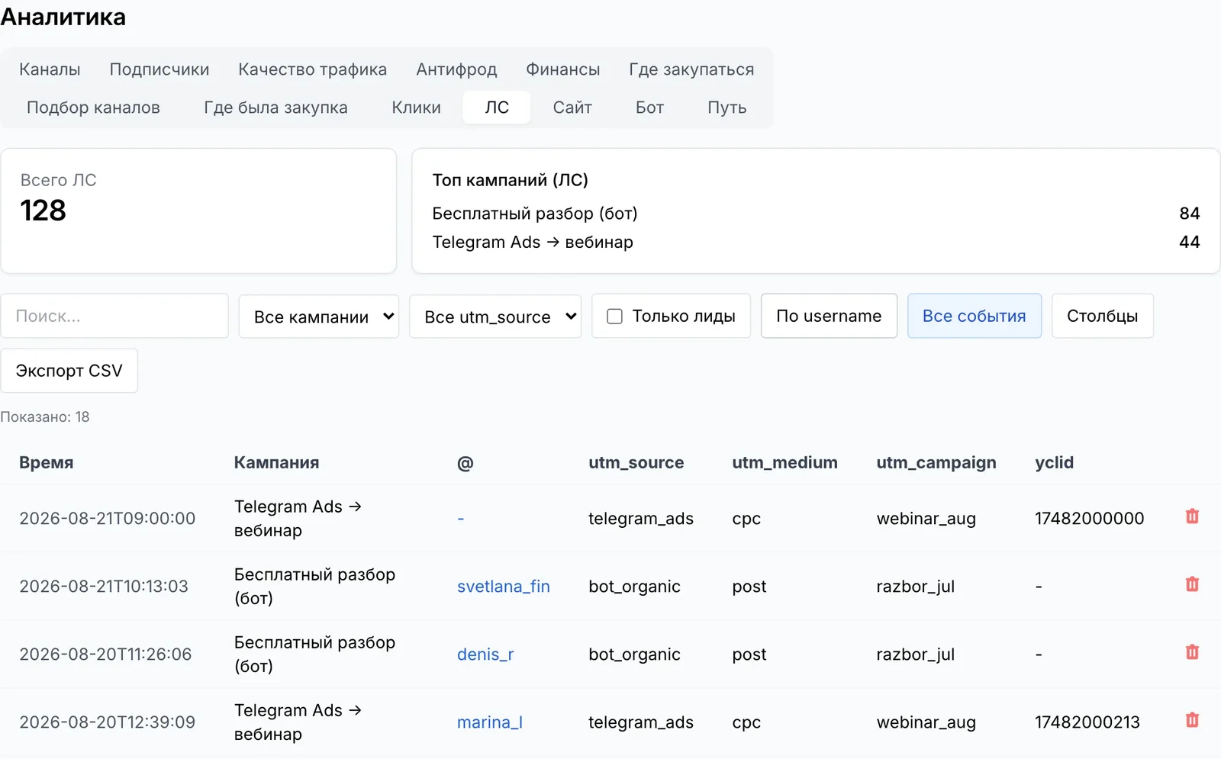Click the Экспорт CSV button

[x=69, y=371]
